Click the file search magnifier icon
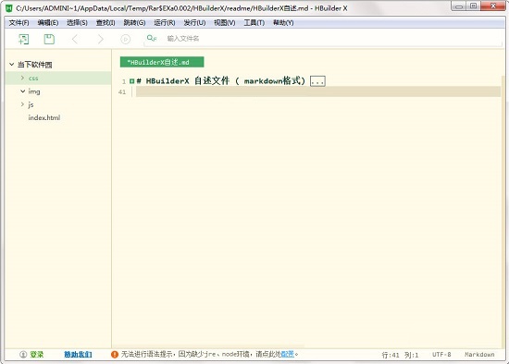This screenshot has height=364, width=509. click(152, 38)
